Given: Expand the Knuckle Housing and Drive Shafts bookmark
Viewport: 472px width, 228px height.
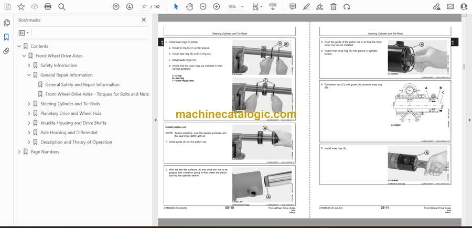Looking at the screenshot, I should [x=29, y=123].
